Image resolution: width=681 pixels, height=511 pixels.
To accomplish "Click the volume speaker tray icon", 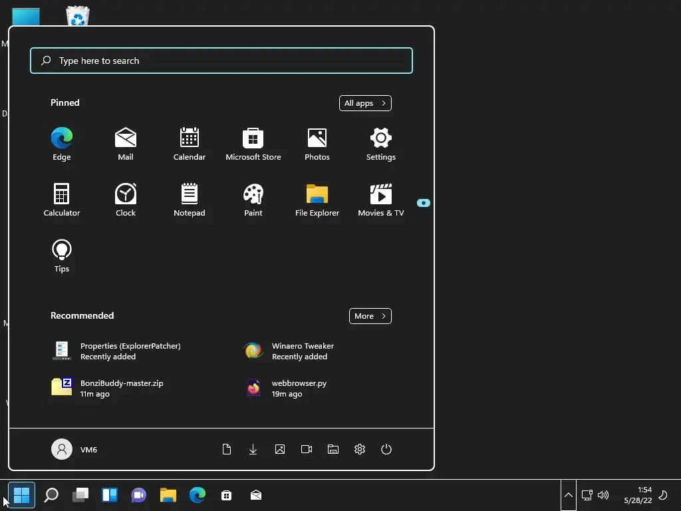I will (x=603, y=495).
